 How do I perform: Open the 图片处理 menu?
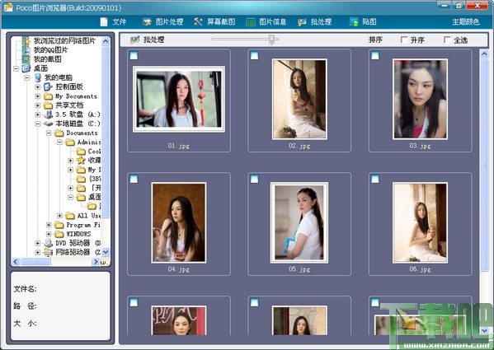coord(170,21)
